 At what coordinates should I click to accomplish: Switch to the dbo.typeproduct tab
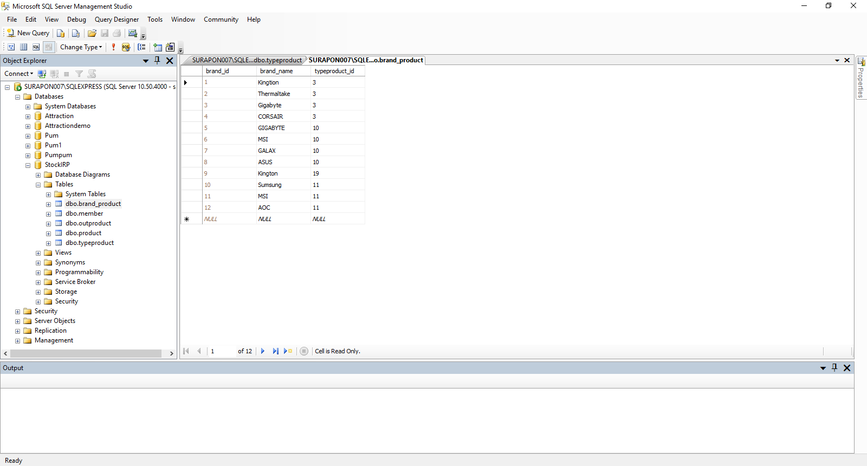[247, 60]
